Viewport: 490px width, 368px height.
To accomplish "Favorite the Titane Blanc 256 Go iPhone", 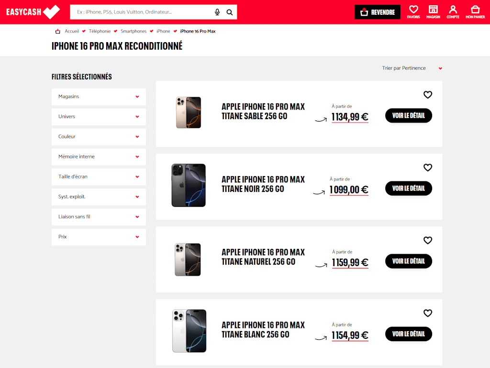I will [x=428, y=313].
